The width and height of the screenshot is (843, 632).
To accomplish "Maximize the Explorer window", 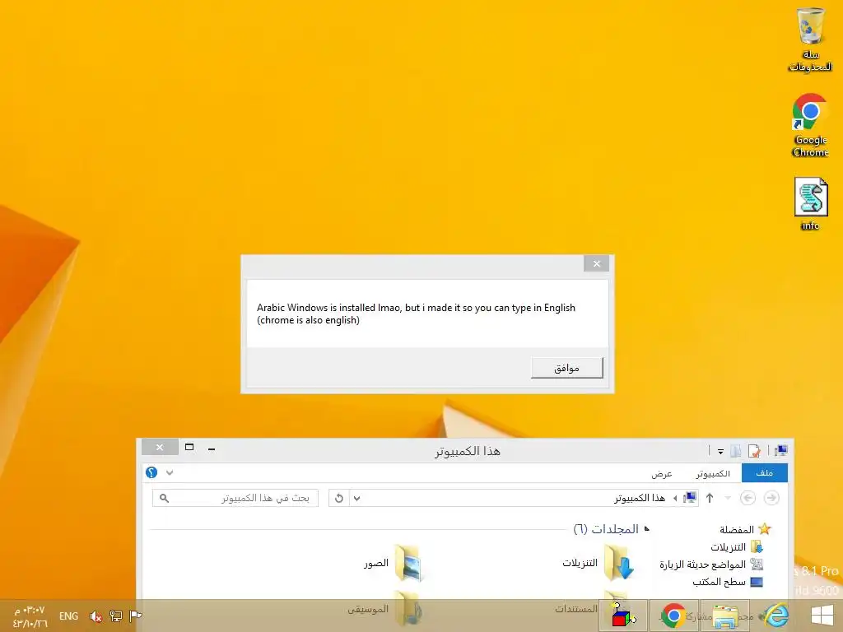I will tap(189, 447).
